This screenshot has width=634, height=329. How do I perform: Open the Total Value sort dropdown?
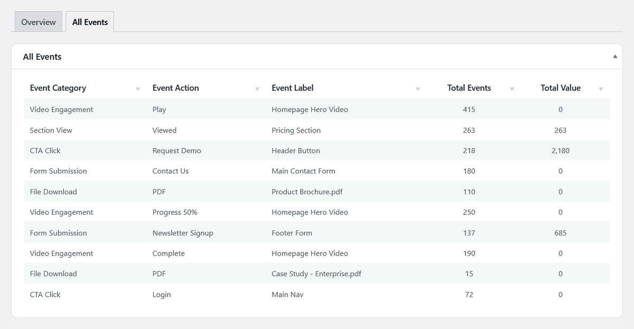(600, 88)
